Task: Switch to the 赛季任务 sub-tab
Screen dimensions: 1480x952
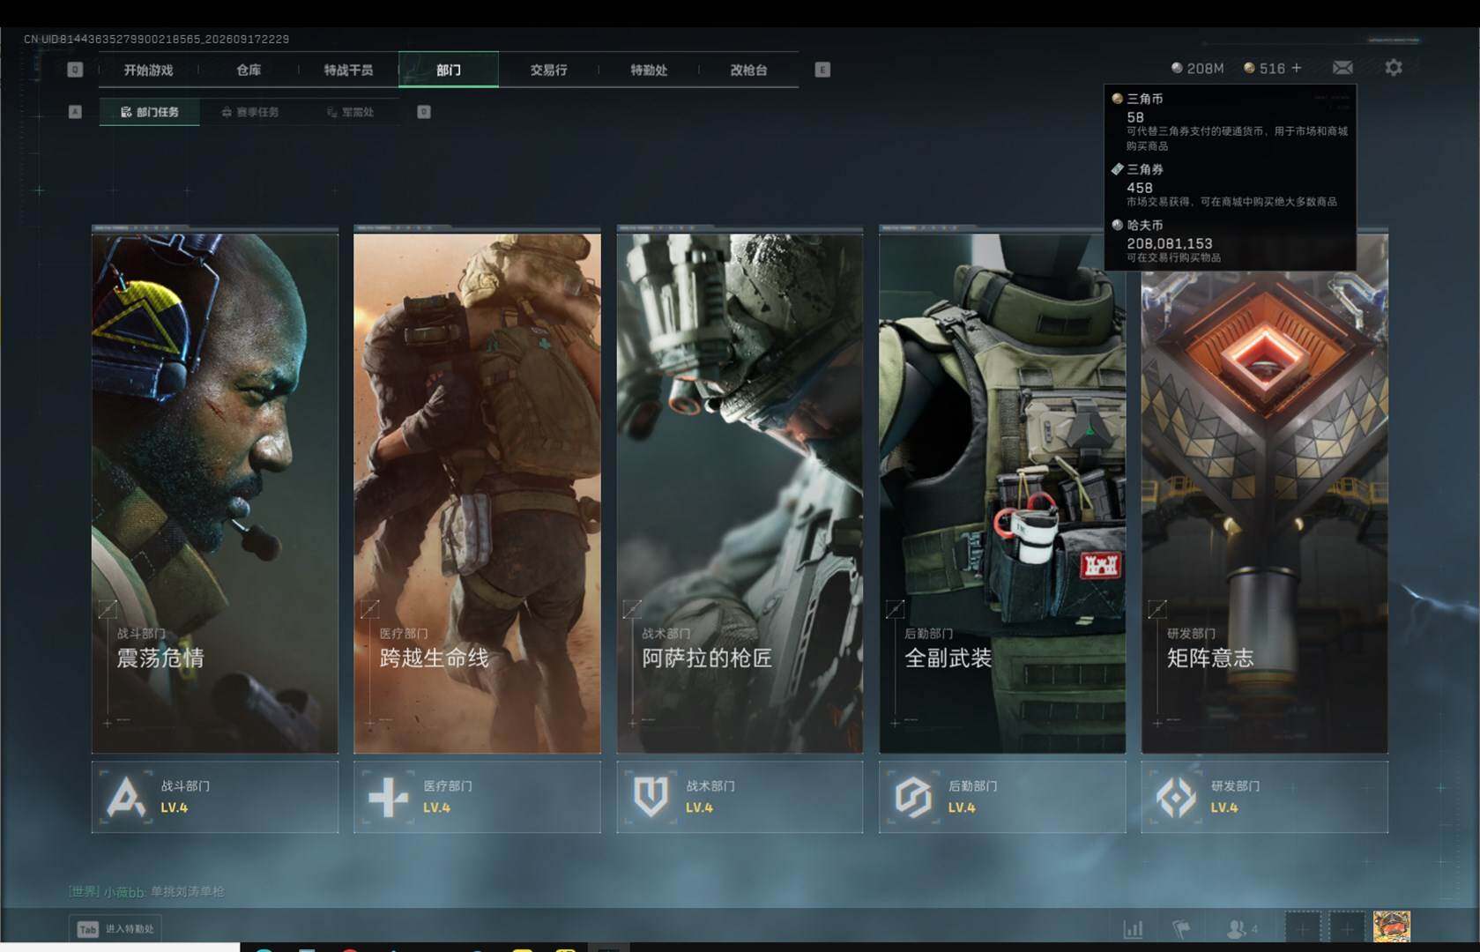Action: pyautogui.click(x=250, y=112)
